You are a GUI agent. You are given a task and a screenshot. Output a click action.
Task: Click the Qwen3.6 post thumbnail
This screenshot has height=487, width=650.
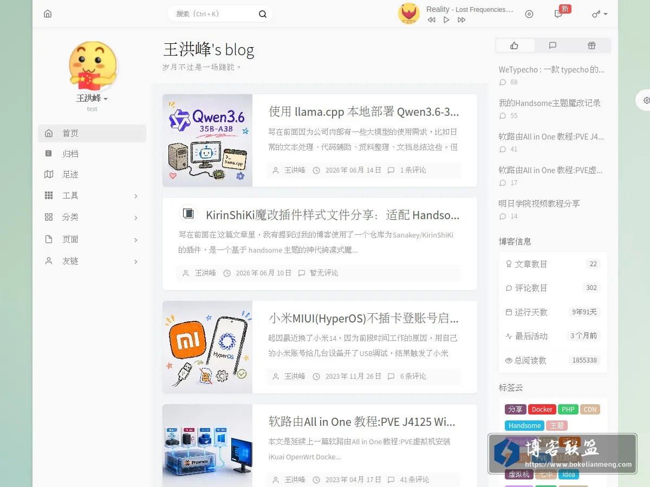(207, 141)
